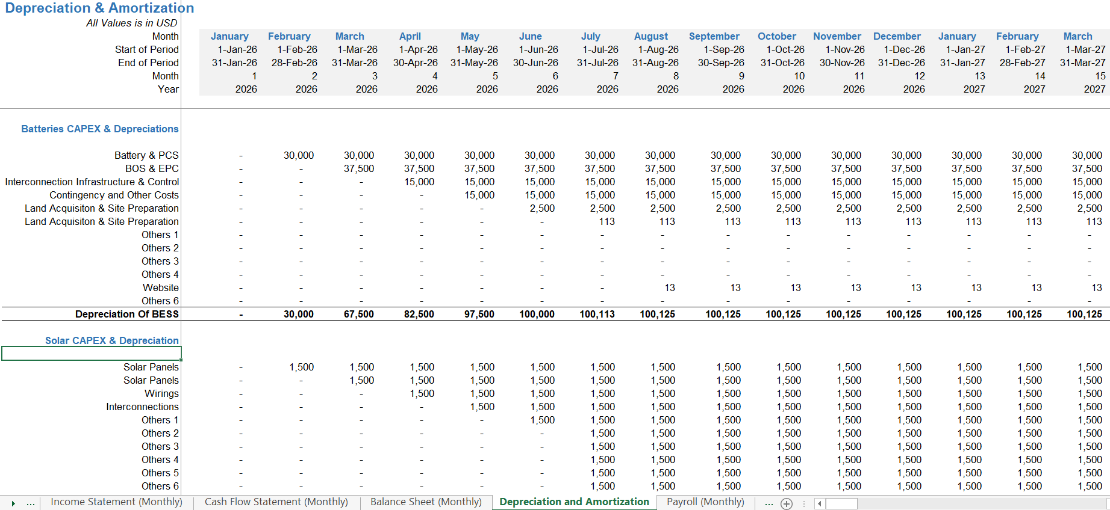Viewport: 1110px width, 510px height.
Task: Select the empty cell below Solar CAPEX heading
Action: (92, 354)
